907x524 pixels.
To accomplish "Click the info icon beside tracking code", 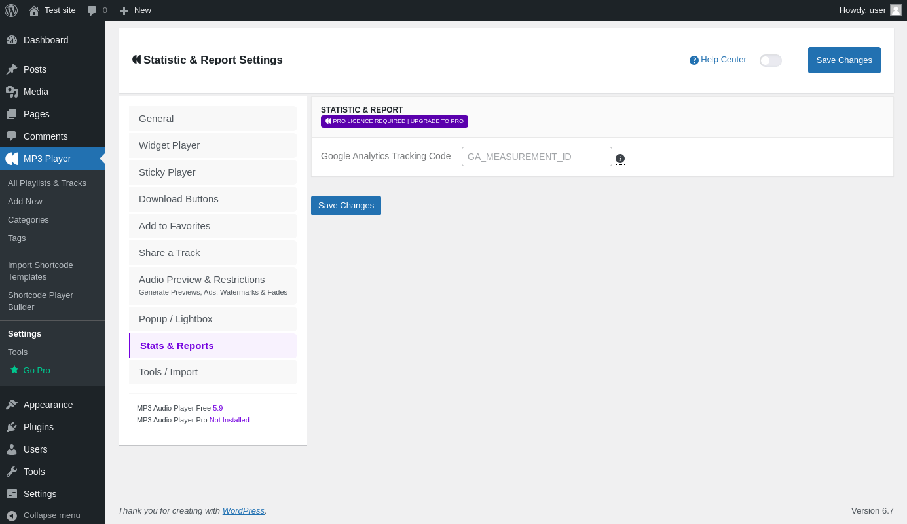I will 620,159.
